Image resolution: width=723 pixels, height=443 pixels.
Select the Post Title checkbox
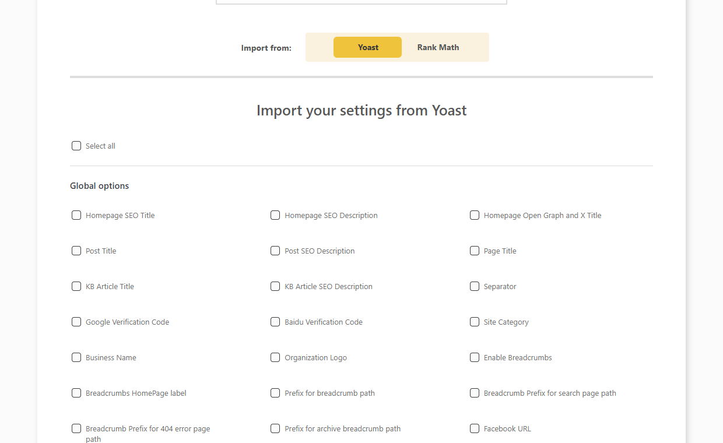pos(76,251)
